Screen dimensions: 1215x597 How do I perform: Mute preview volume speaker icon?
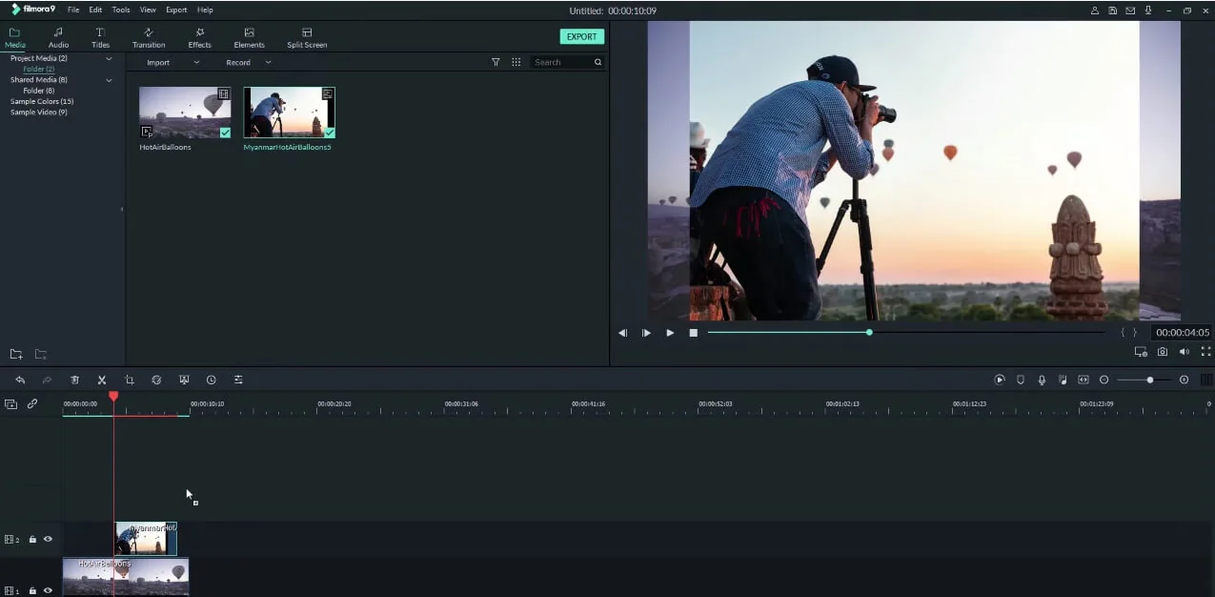1185,352
